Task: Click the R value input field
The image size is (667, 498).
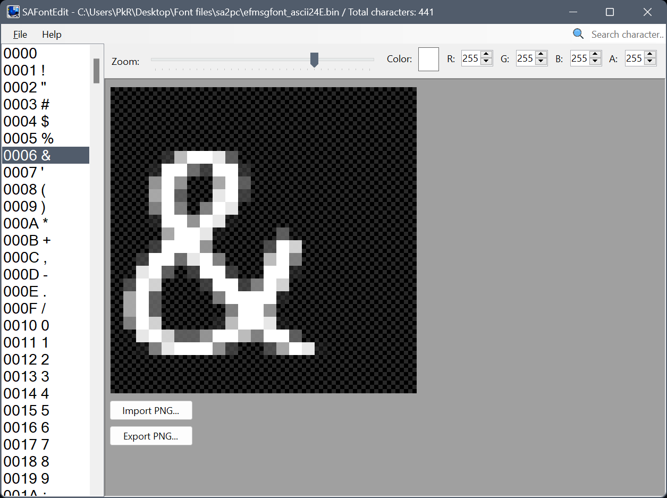Action: point(470,58)
